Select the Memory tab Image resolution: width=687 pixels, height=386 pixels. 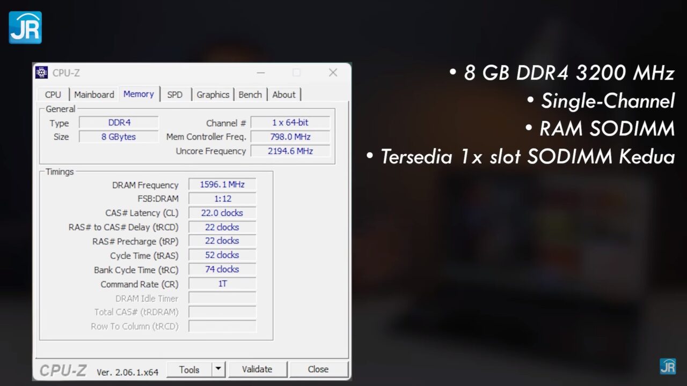[x=138, y=94]
